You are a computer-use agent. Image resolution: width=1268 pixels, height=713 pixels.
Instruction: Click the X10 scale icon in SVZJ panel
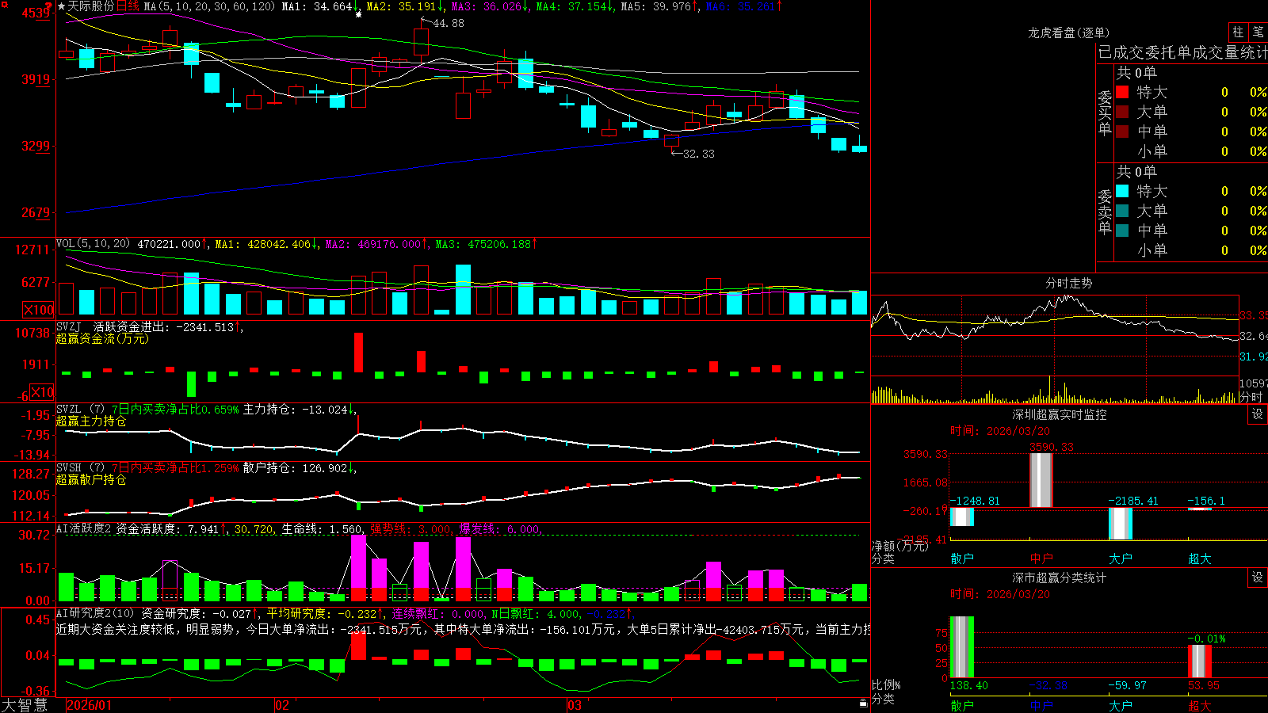[42, 392]
